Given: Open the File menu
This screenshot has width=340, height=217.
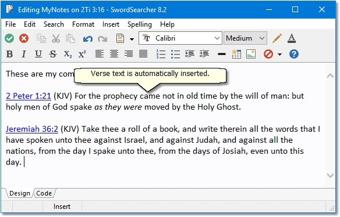Looking at the screenshot, I should click(10, 24).
